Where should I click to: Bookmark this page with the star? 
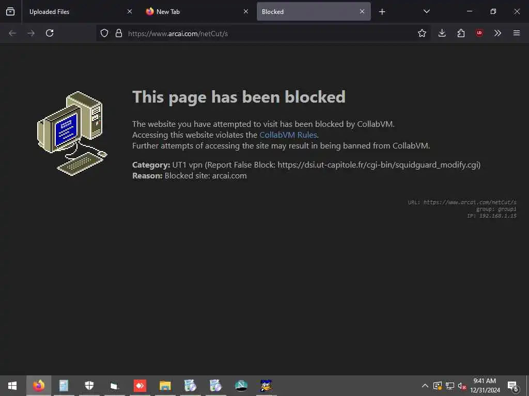[x=422, y=33]
